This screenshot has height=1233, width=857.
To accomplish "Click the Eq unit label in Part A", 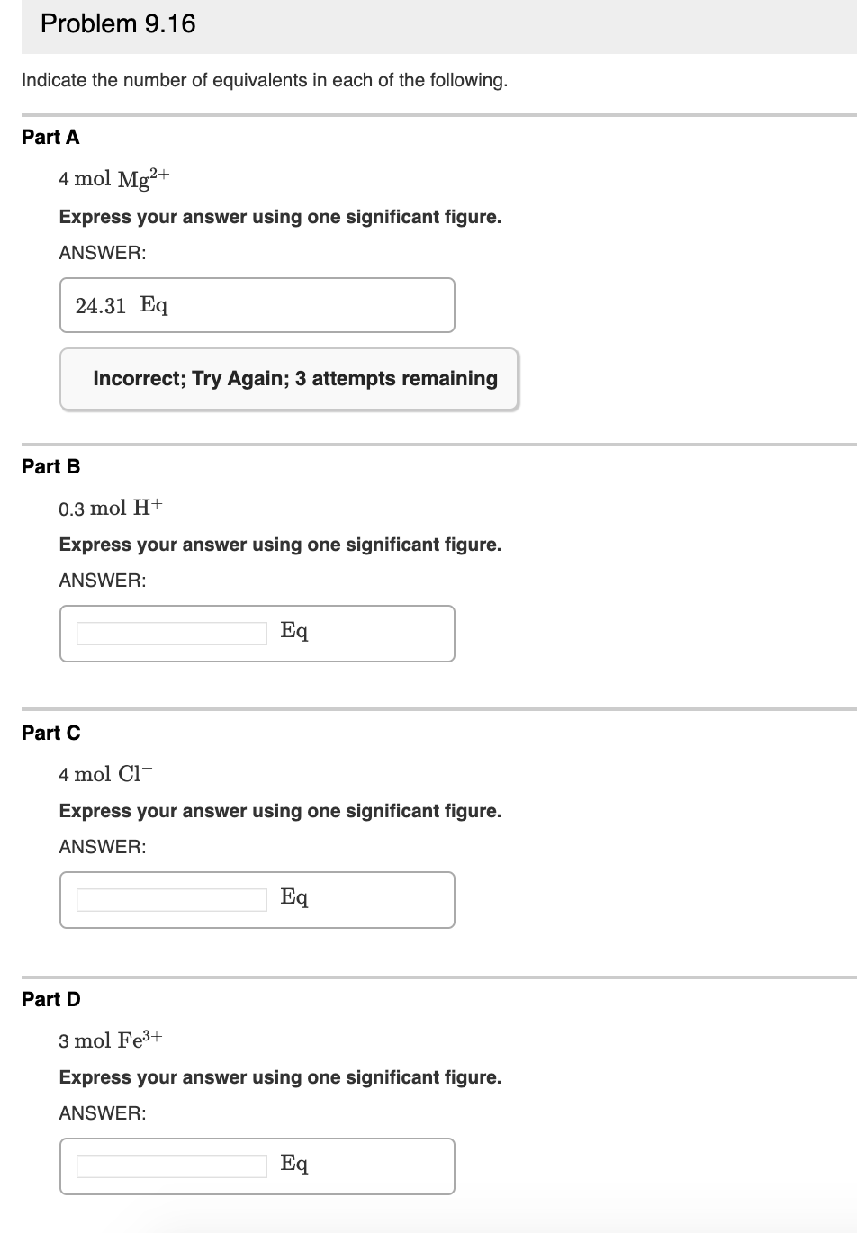I will click(x=154, y=305).
